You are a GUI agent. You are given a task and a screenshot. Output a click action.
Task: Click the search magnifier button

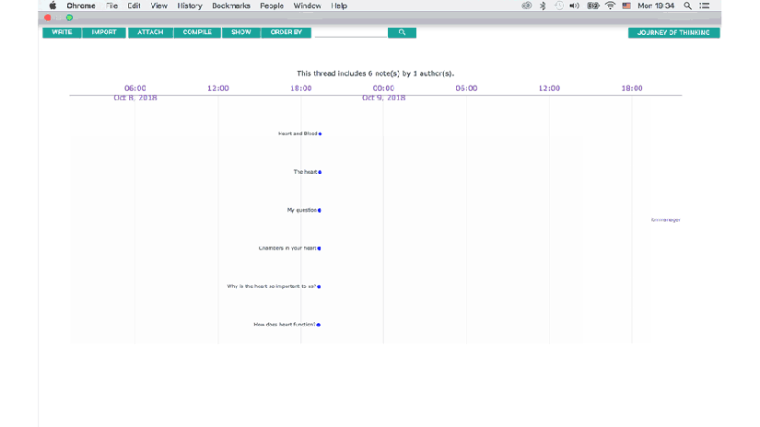pos(402,32)
